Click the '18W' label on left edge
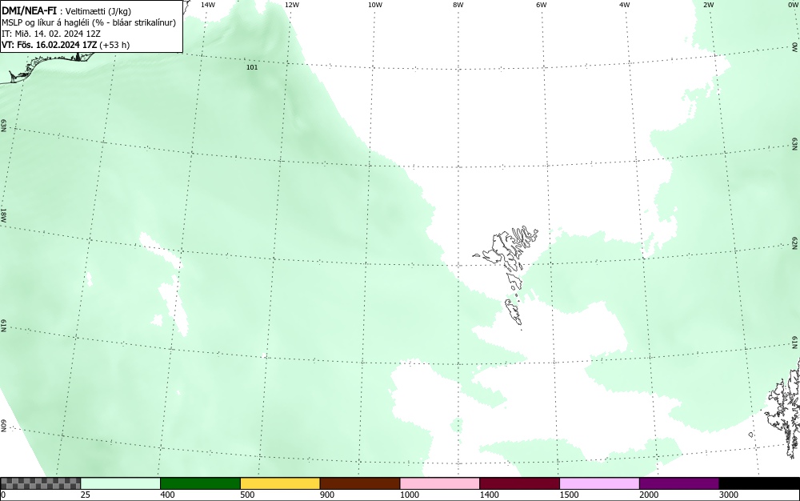Screen dimensions: 800x501 point(3,214)
